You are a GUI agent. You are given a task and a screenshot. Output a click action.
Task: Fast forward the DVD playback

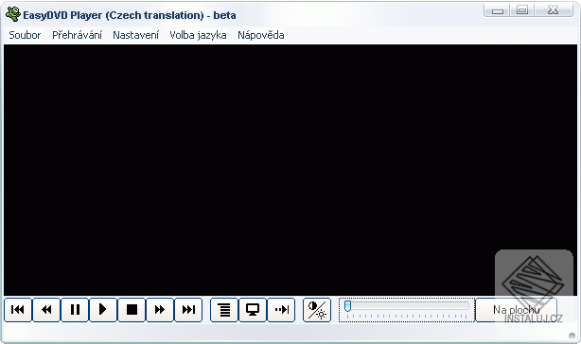pyautogui.click(x=160, y=310)
